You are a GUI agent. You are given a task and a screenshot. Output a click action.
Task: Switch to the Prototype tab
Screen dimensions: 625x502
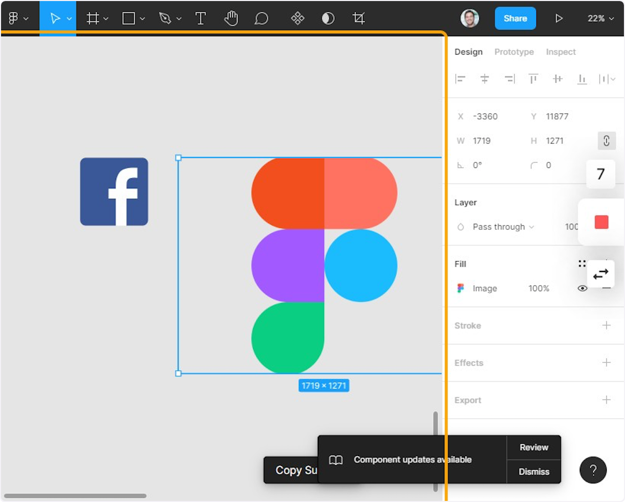pos(514,52)
